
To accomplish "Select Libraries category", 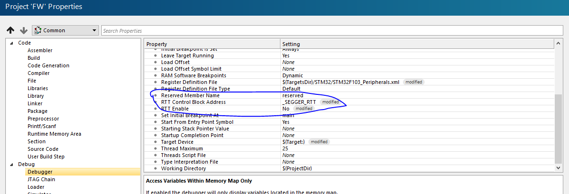I will pos(38,88).
